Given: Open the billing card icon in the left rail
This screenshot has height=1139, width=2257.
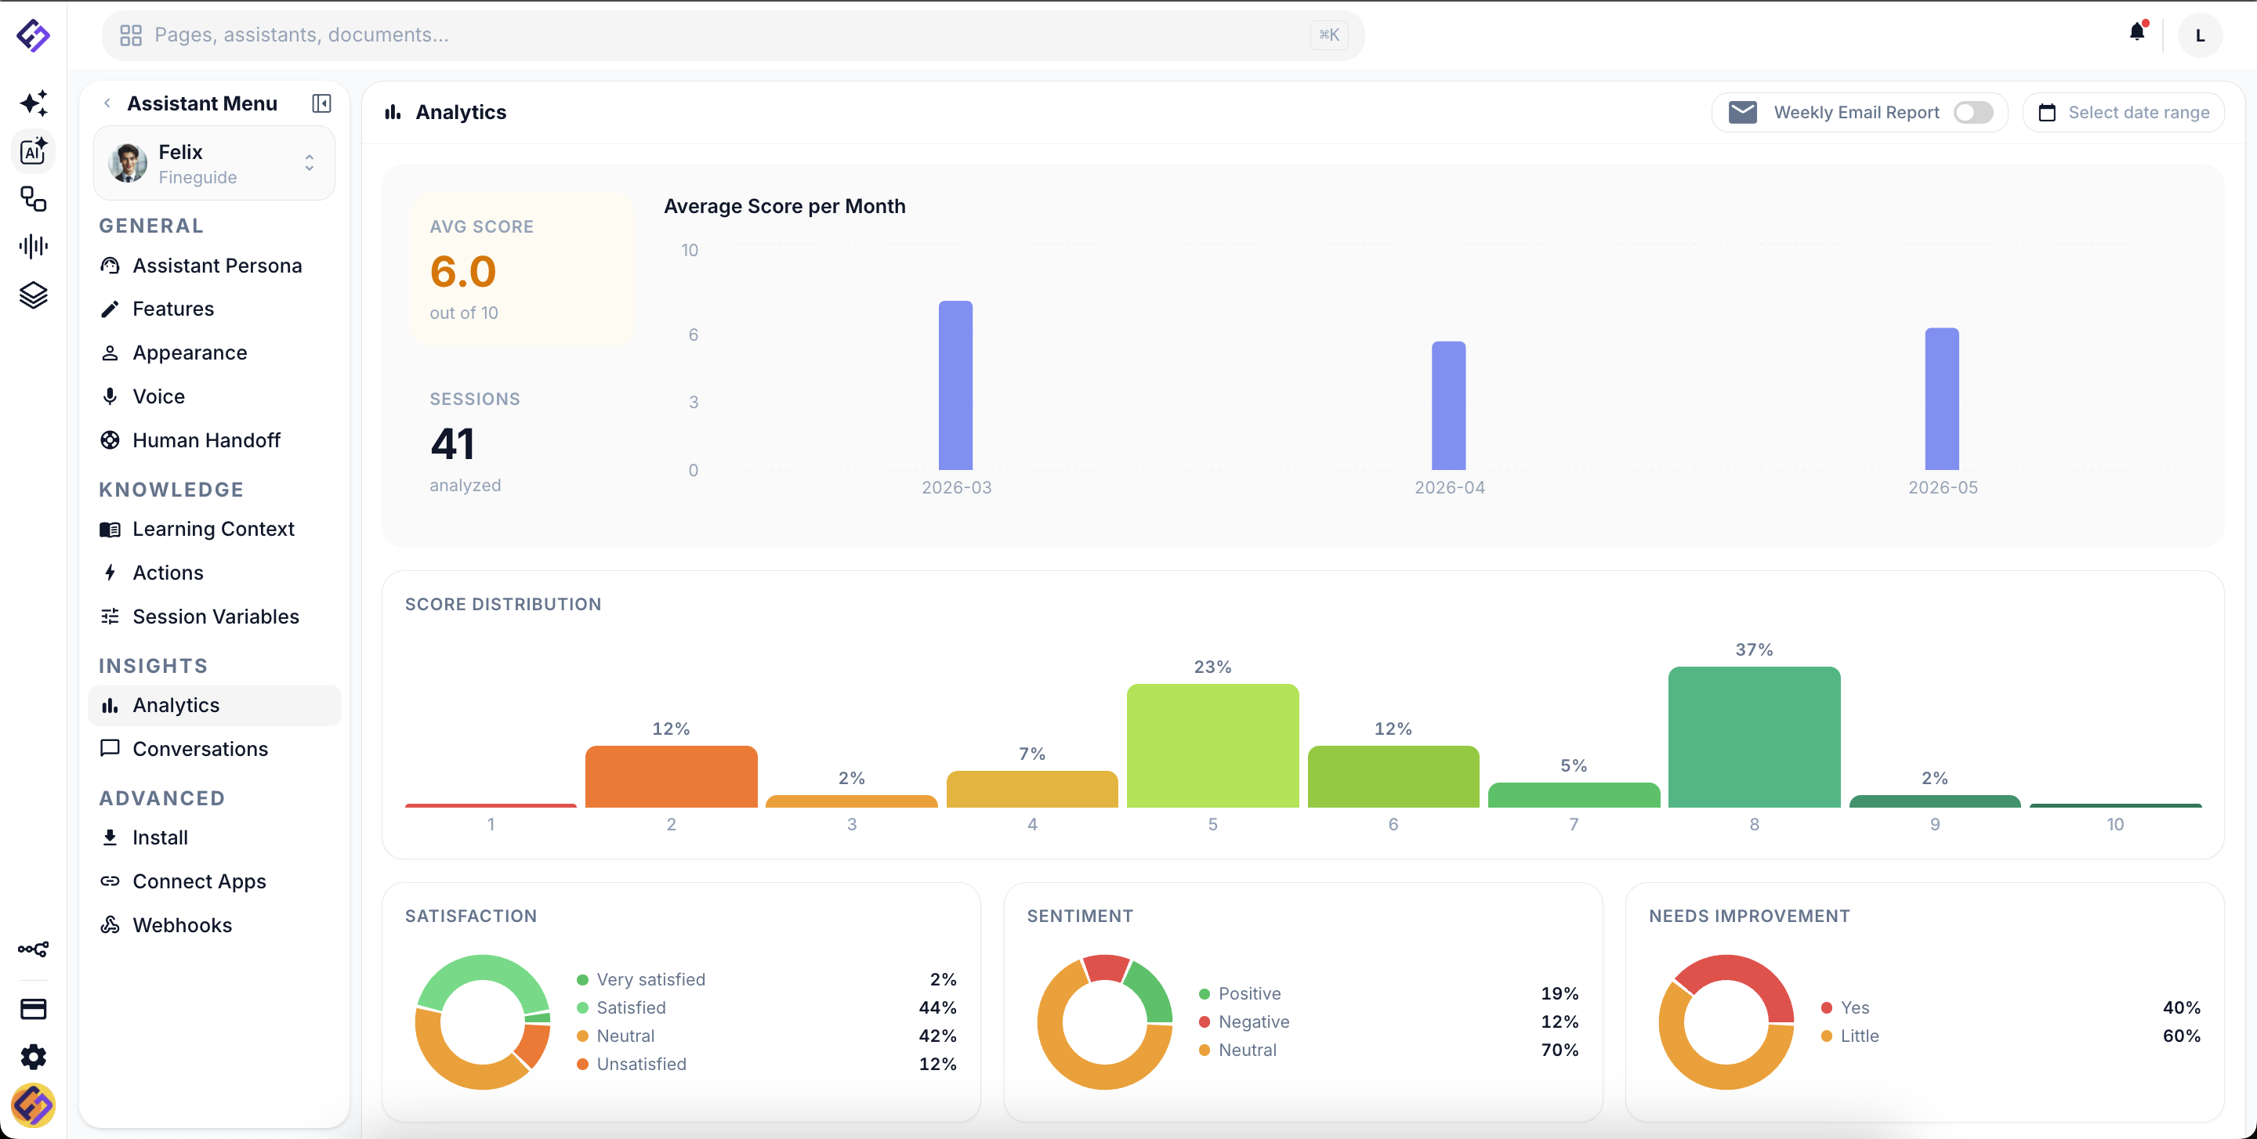Looking at the screenshot, I should (x=33, y=1008).
